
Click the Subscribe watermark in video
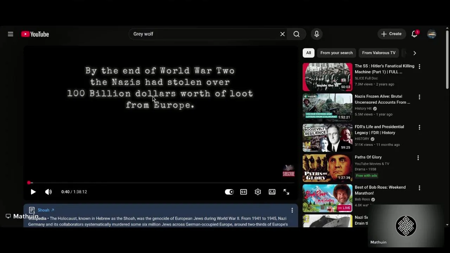click(x=289, y=171)
